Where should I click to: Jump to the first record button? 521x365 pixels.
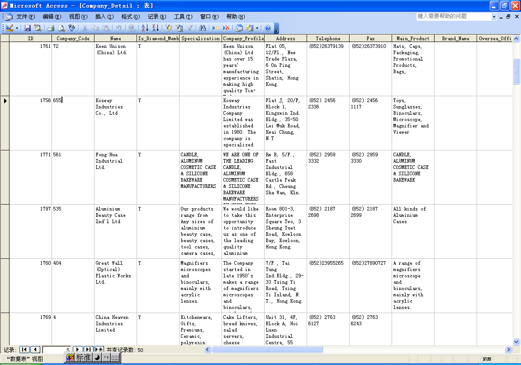click(x=24, y=350)
